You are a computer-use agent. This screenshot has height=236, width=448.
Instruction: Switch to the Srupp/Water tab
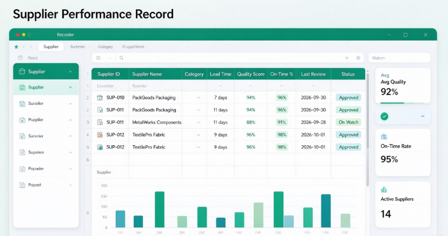pyautogui.click(x=134, y=47)
